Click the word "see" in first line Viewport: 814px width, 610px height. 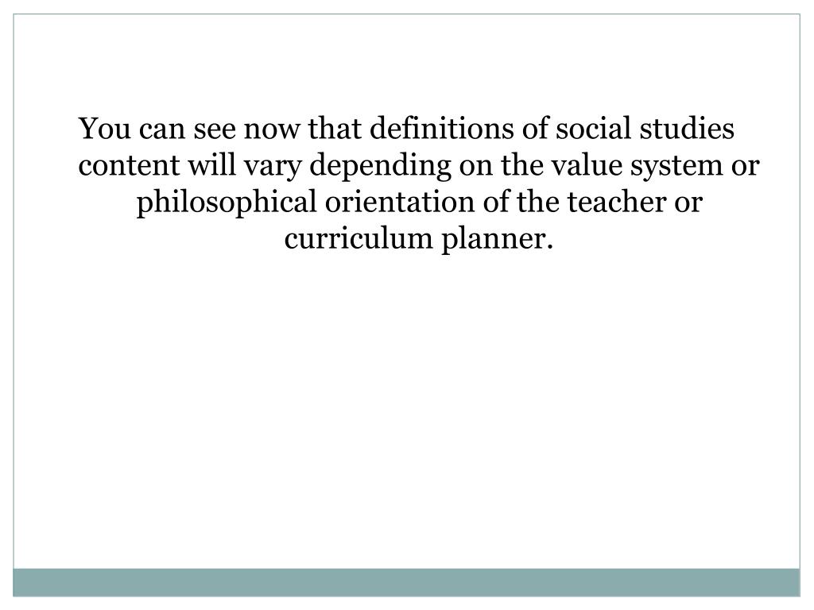[215, 129]
